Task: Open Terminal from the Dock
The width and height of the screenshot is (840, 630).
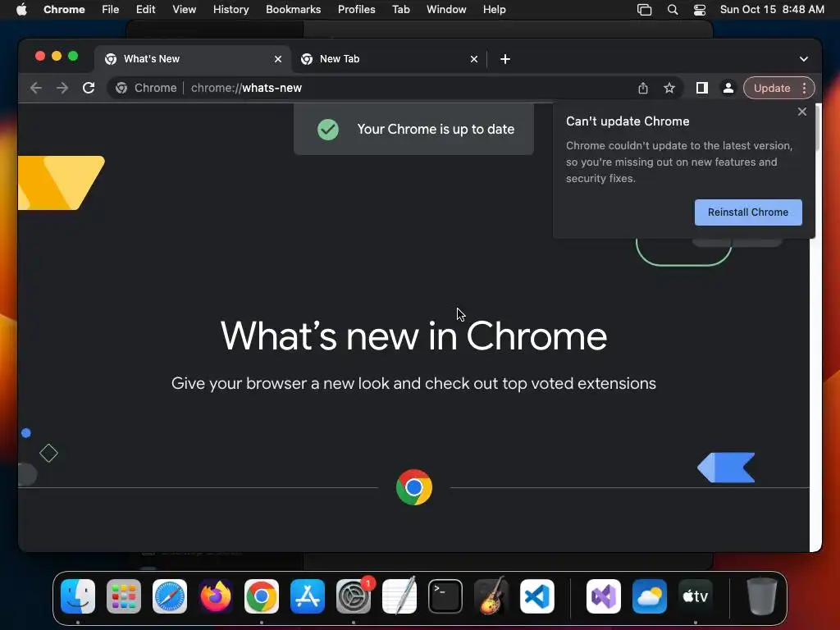Action: 445,596
